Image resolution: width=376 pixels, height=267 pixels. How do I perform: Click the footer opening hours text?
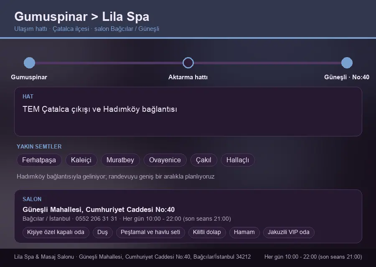tap(313, 257)
